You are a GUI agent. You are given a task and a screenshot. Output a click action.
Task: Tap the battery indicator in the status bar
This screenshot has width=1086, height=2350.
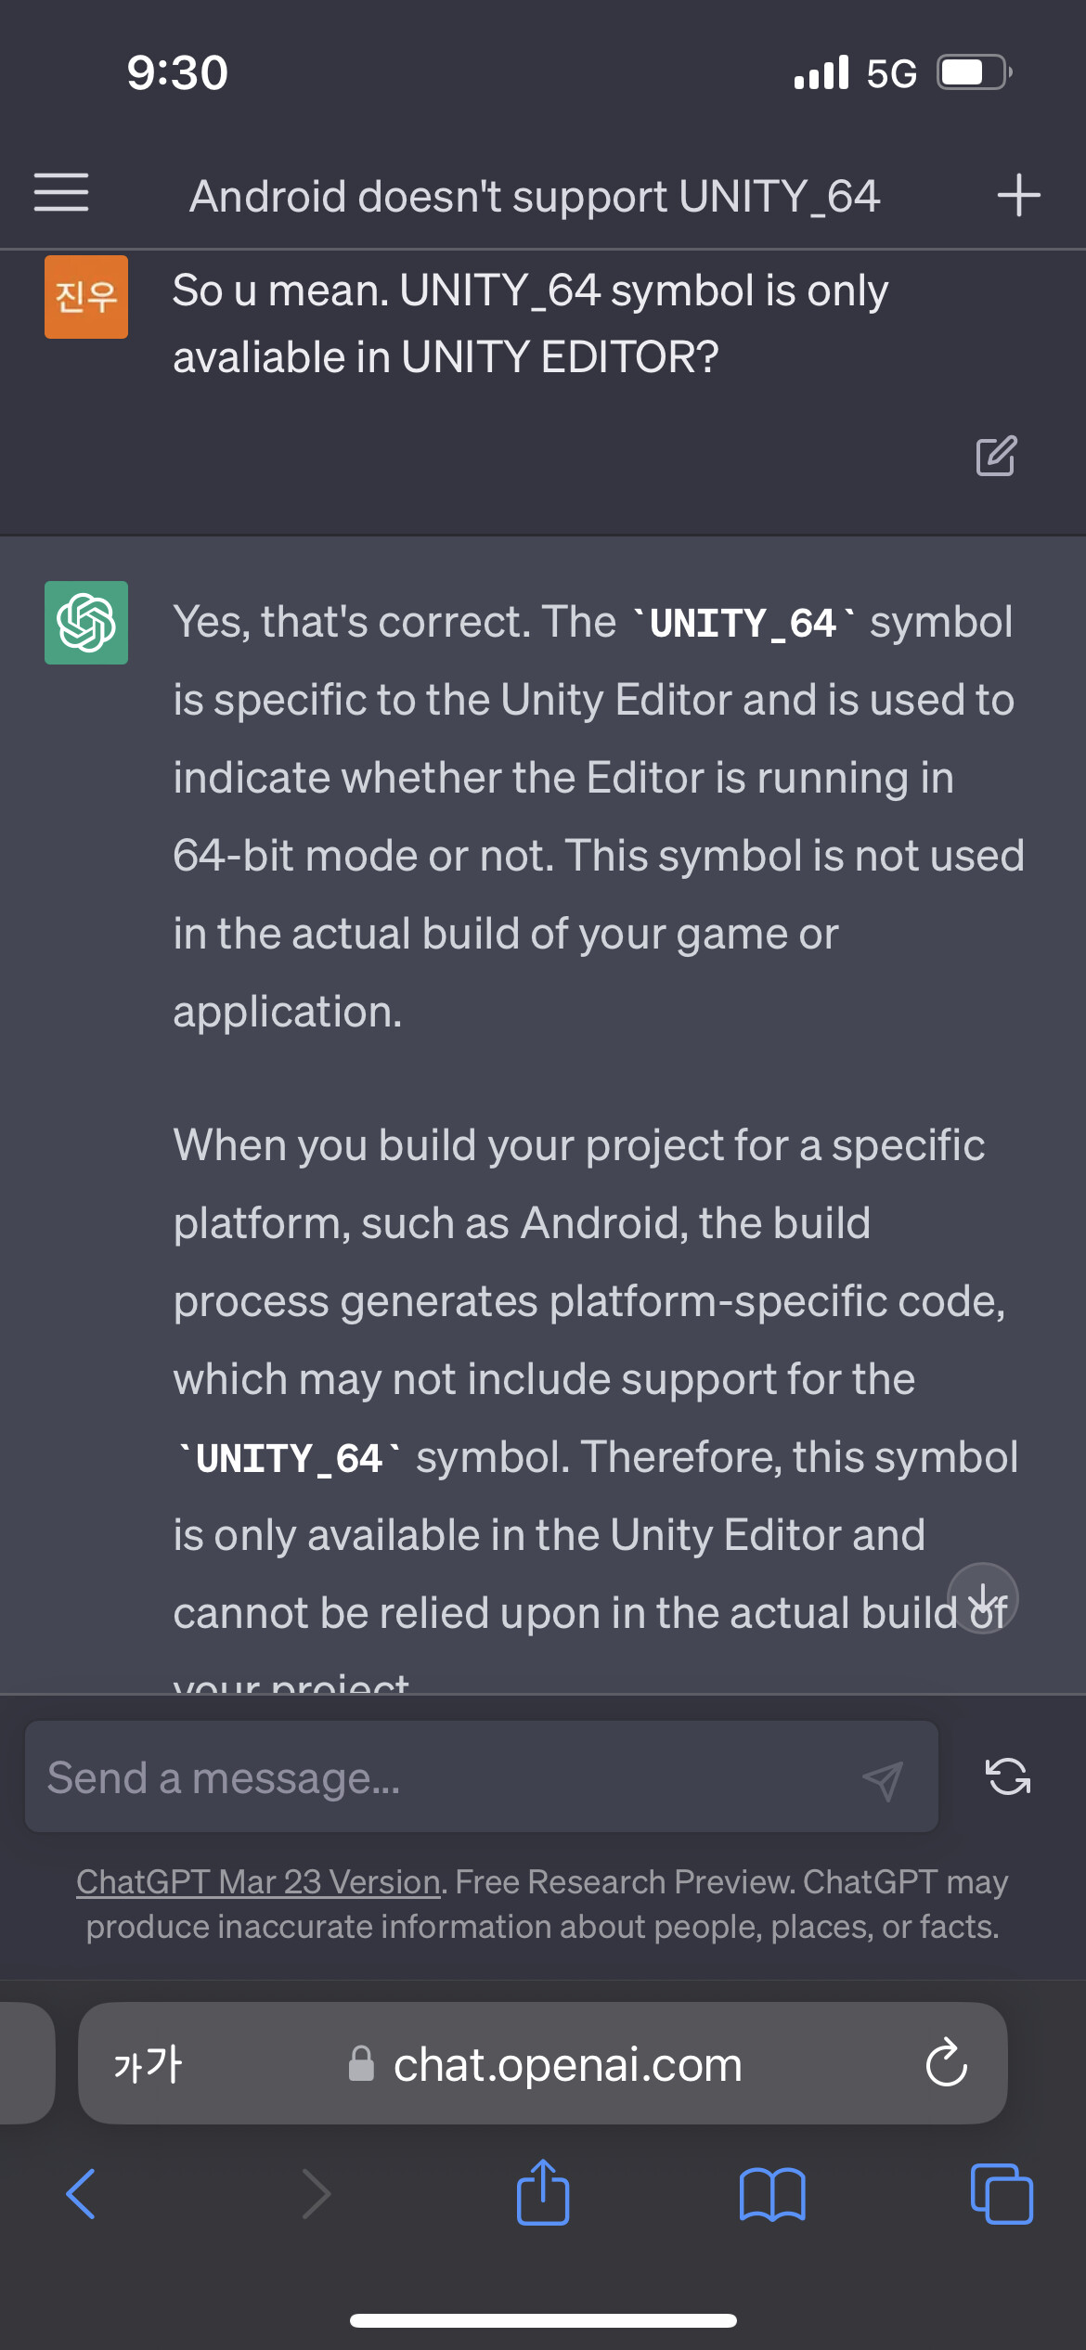972,71
